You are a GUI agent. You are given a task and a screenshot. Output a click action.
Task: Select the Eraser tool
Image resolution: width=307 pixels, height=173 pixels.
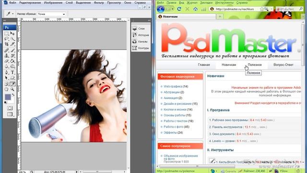coord(7,61)
